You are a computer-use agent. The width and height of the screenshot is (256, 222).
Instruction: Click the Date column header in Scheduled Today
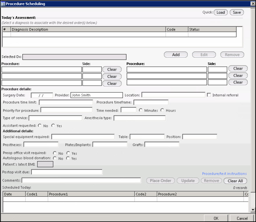click(14, 194)
